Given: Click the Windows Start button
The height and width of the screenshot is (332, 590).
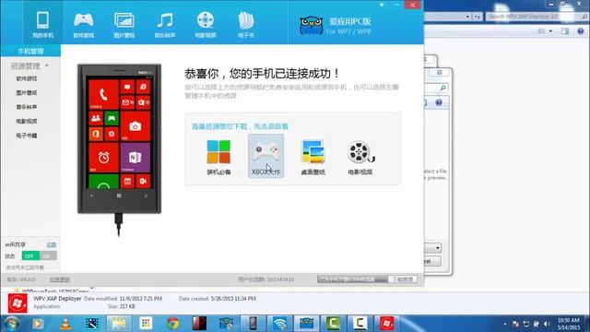Looking at the screenshot, I should coord(11,324).
